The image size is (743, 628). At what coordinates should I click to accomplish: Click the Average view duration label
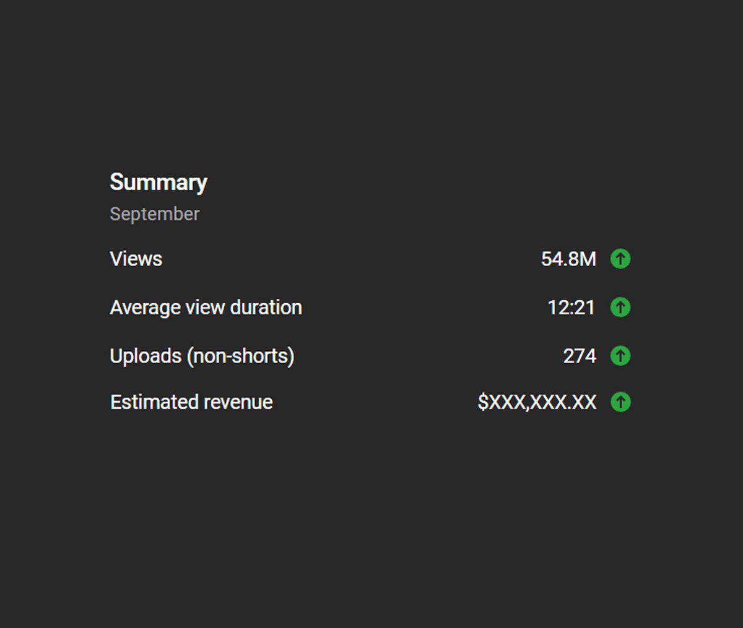click(206, 308)
